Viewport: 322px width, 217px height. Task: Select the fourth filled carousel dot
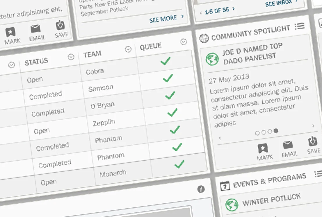tap(276, 131)
